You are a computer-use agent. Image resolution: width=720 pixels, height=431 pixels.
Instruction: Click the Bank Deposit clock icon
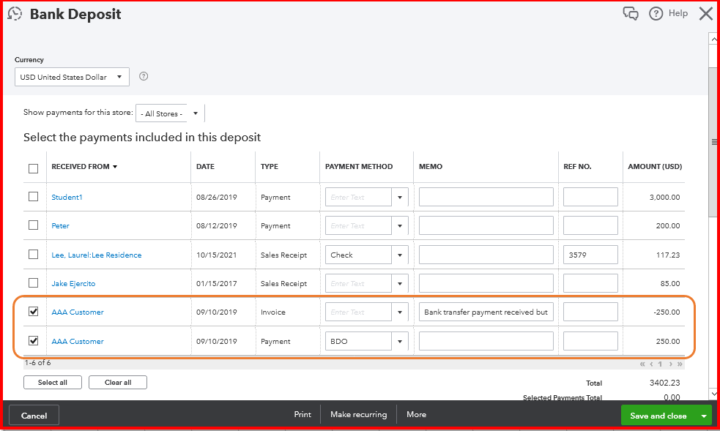(15, 13)
